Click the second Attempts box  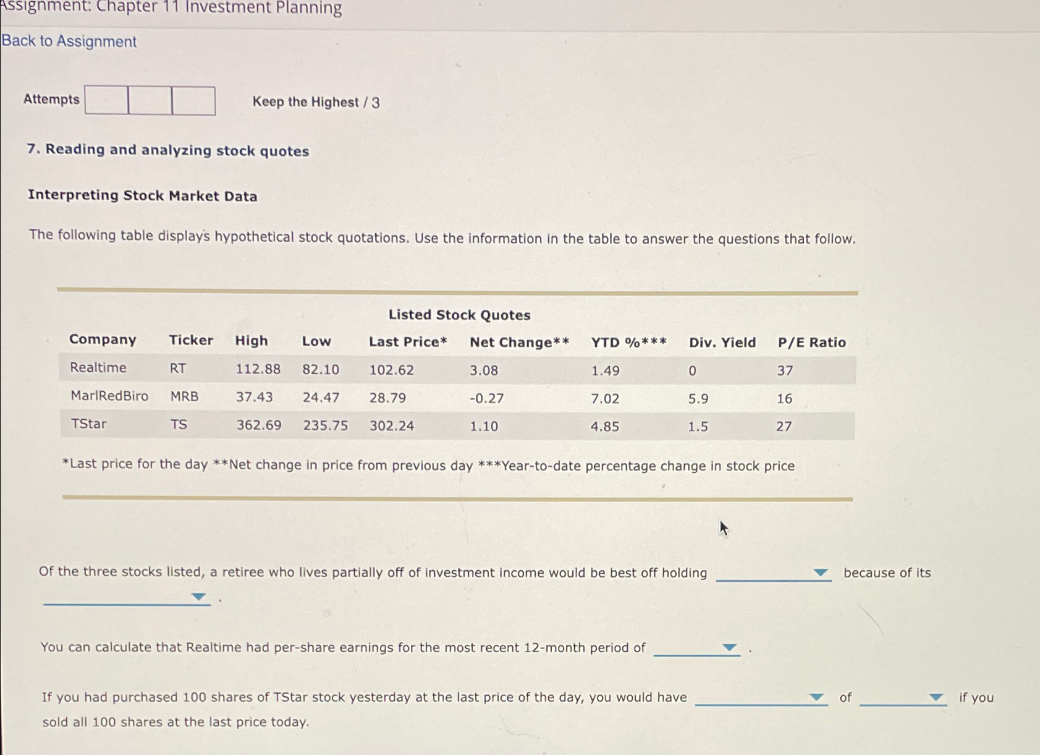(148, 100)
